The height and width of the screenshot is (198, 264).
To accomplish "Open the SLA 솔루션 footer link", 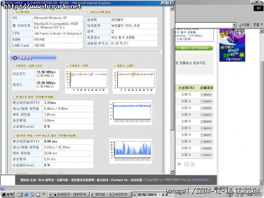I will [x=46, y=180].
